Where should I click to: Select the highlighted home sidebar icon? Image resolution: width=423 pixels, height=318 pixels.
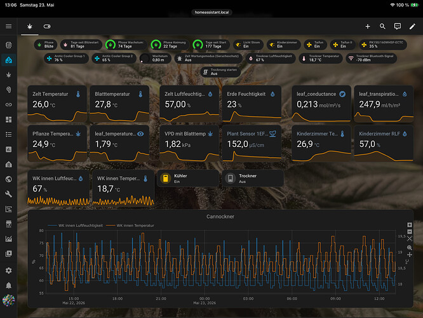click(x=9, y=60)
